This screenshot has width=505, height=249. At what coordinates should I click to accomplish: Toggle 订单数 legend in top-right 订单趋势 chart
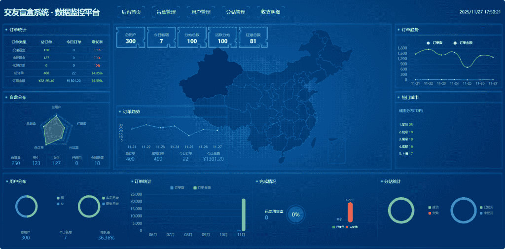[433, 43]
